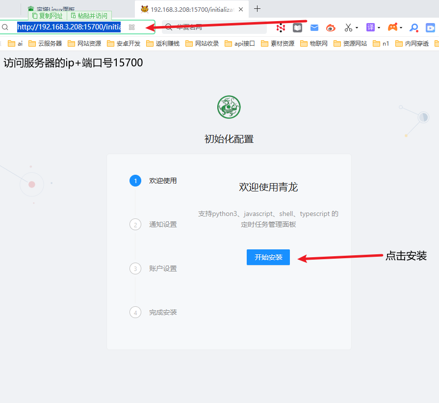Click the 粘贴并访问 button
The image size is (439, 403).
point(89,16)
